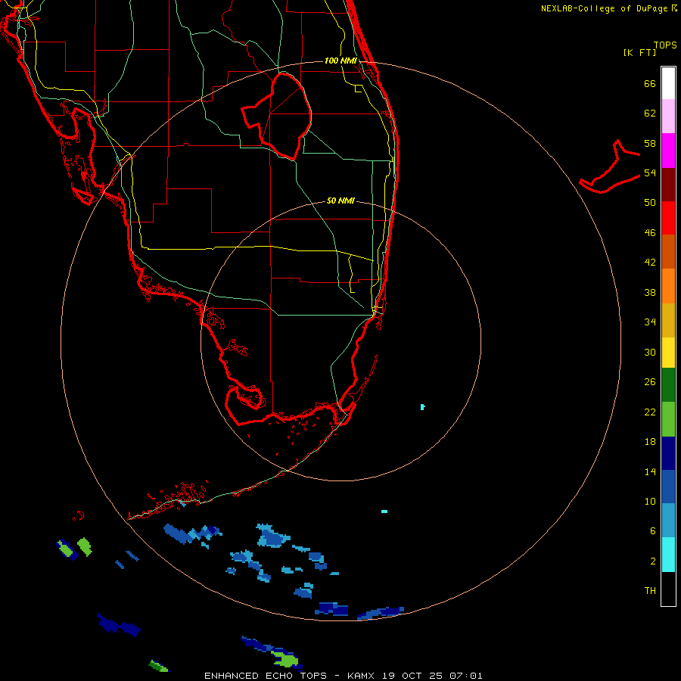This screenshot has height=681, width=681.
Task: Click the white swatch on the tops scale
Action: click(668, 83)
